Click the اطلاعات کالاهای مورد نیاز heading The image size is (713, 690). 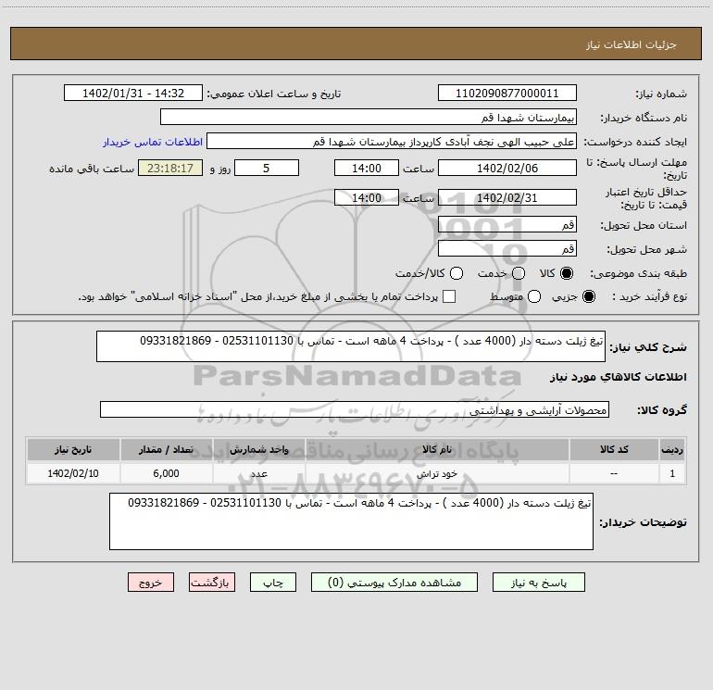(619, 377)
